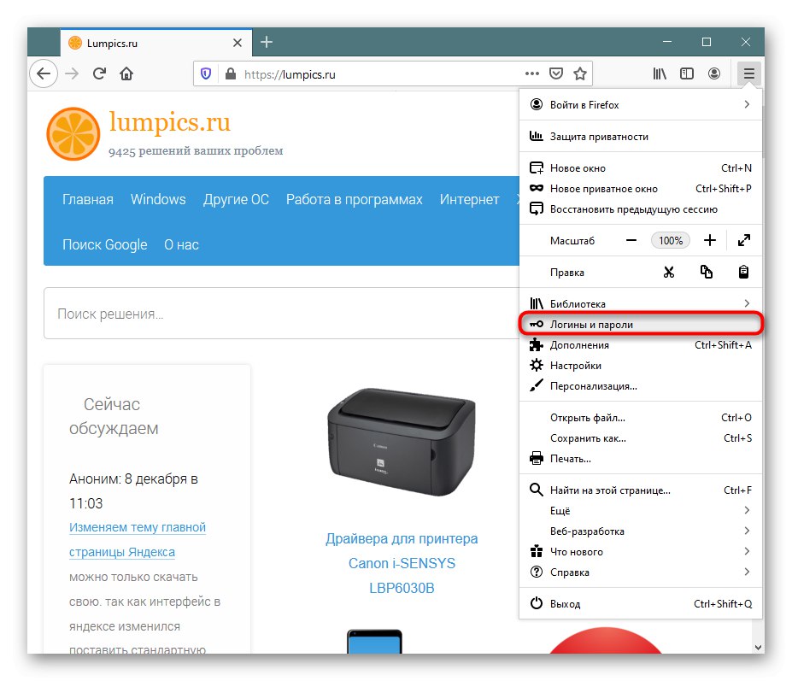The width and height of the screenshot is (792, 681).
Task: Click the page scrollbar down arrow
Action: (x=758, y=647)
